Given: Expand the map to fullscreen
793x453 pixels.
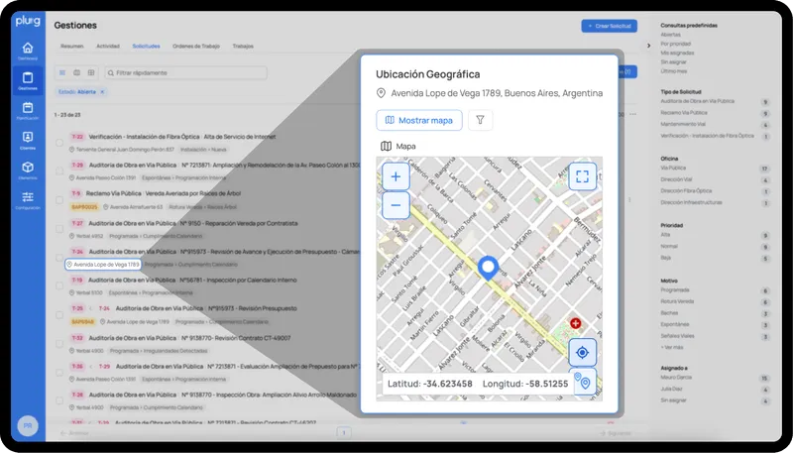Looking at the screenshot, I should tap(583, 175).
